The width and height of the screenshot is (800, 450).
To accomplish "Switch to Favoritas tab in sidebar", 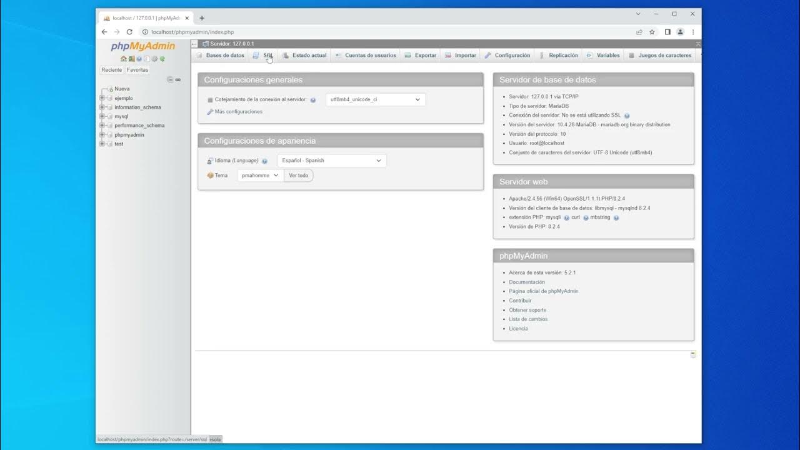I will pyautogui.click(x=137, y=70).
